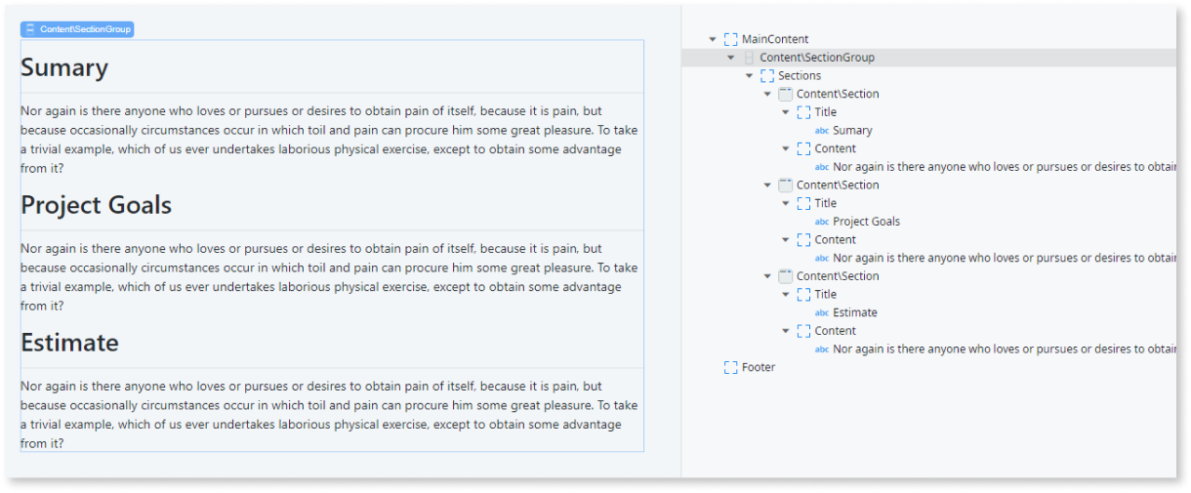The width and height of the screenshot is (1191, 493).
Task: Click the abc icon beside Project Goals
Action: 821,222
